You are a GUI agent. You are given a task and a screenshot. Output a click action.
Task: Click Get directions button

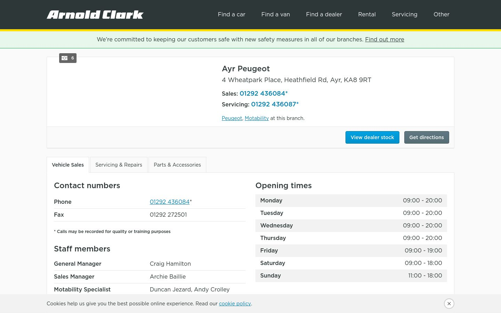click(x=427, y=137)
